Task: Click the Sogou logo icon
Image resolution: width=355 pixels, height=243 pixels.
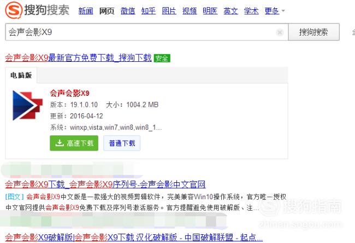Action: (14, 10)
